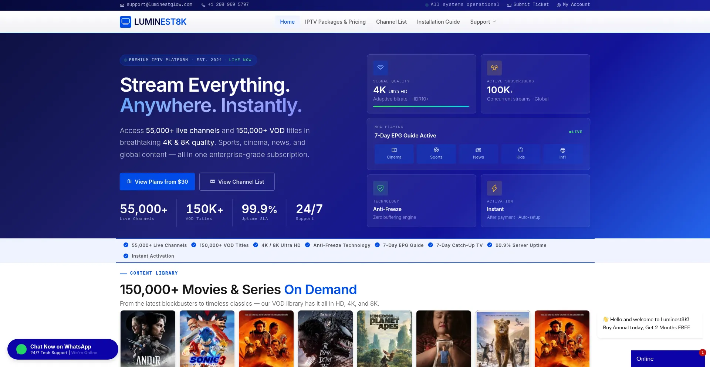Open the Online chat widget bar

click(668, 359)
